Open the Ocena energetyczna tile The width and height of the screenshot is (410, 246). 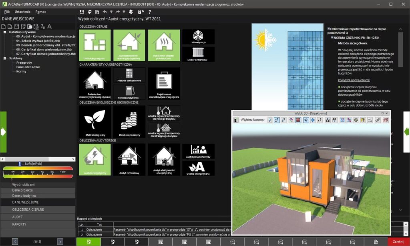coord(198,168)
